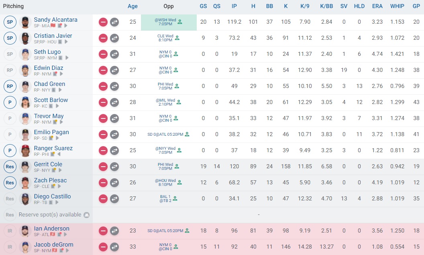Click the trade arrows icon for Ian Anderson
The width and height of the screenshot is (424, 255).
pyautogui.click(x=114, y=231)
